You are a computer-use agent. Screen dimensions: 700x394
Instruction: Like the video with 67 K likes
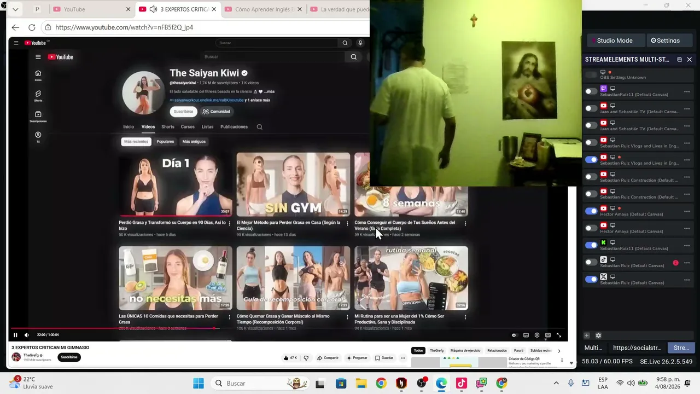coord(290,358)
